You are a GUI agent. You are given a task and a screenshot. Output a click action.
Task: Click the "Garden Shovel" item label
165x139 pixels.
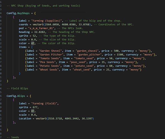coord(50,51)
